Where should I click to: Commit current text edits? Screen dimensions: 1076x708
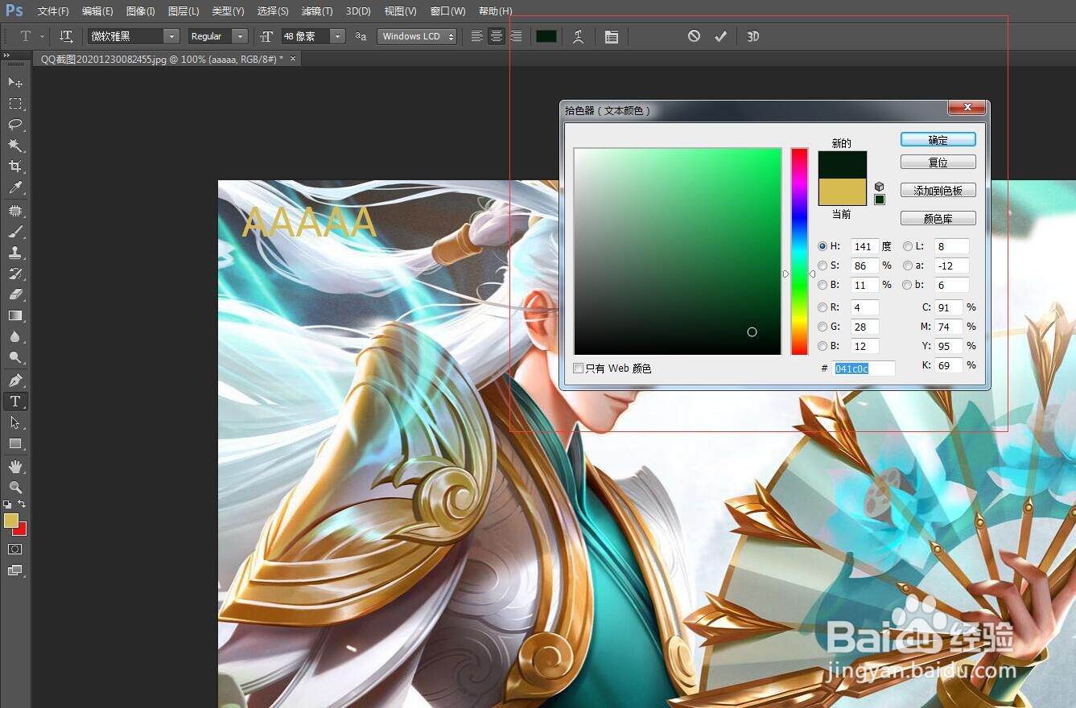(x=720, y=36)
